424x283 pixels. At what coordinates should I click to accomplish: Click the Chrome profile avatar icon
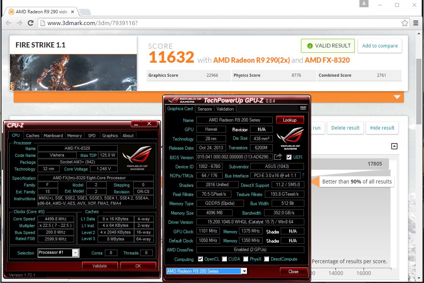tap(364, 3)
